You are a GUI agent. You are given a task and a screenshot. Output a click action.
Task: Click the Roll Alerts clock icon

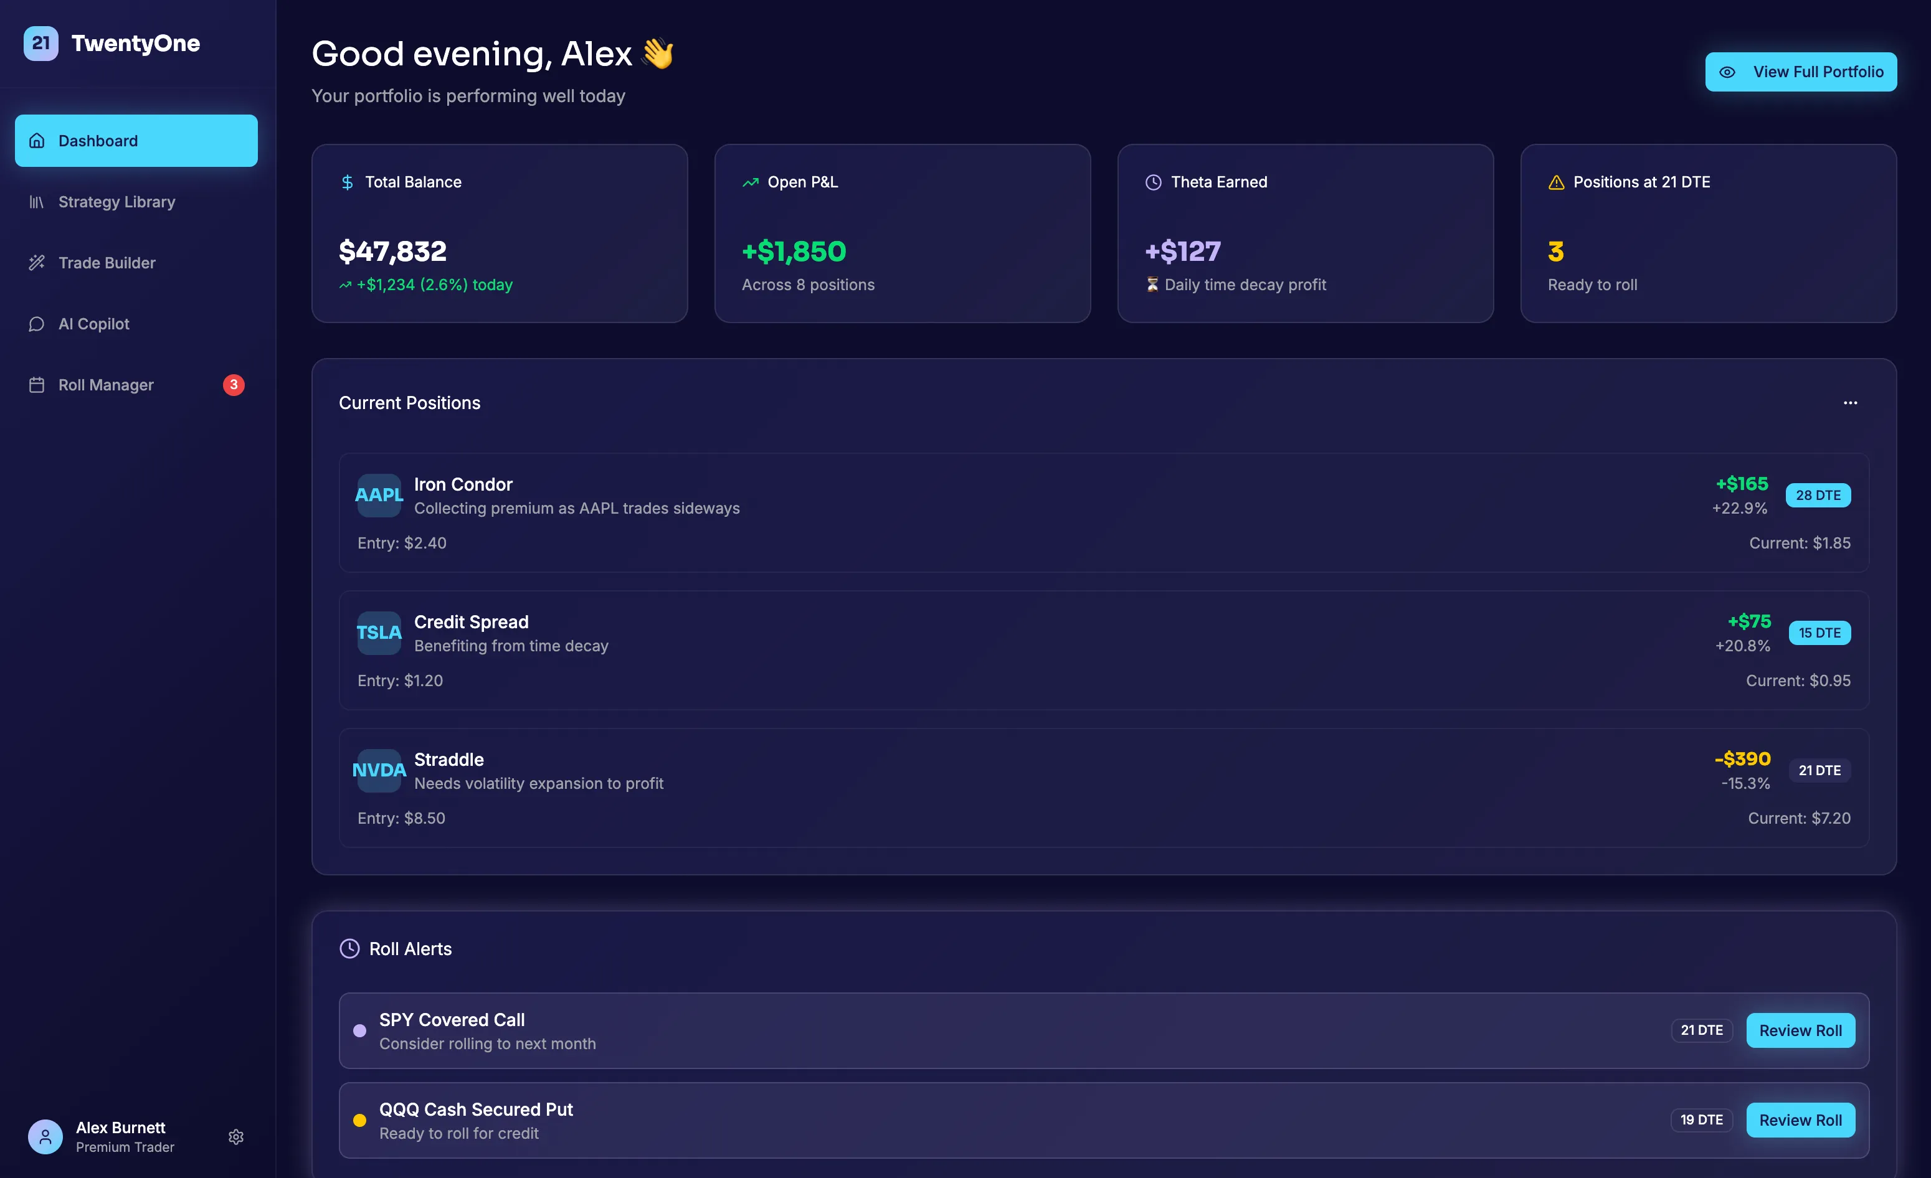[x=349, y=948]
